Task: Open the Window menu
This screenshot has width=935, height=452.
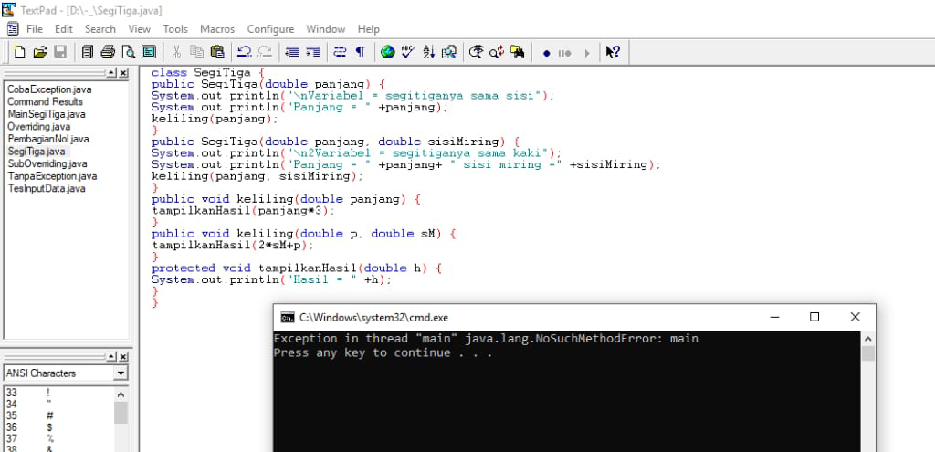Action: (x=326, y=28)
